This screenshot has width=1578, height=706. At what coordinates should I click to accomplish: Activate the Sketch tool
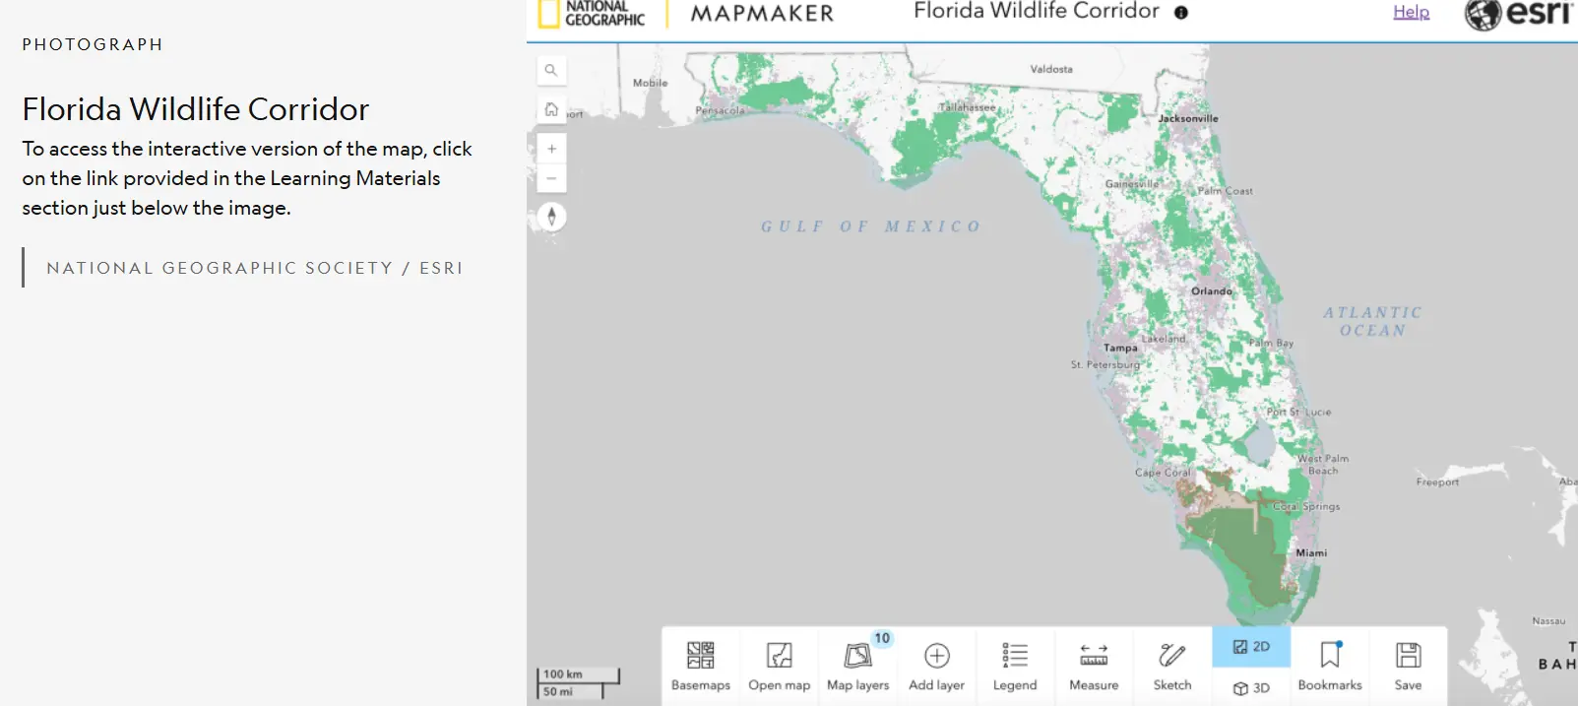[1172, 666]
